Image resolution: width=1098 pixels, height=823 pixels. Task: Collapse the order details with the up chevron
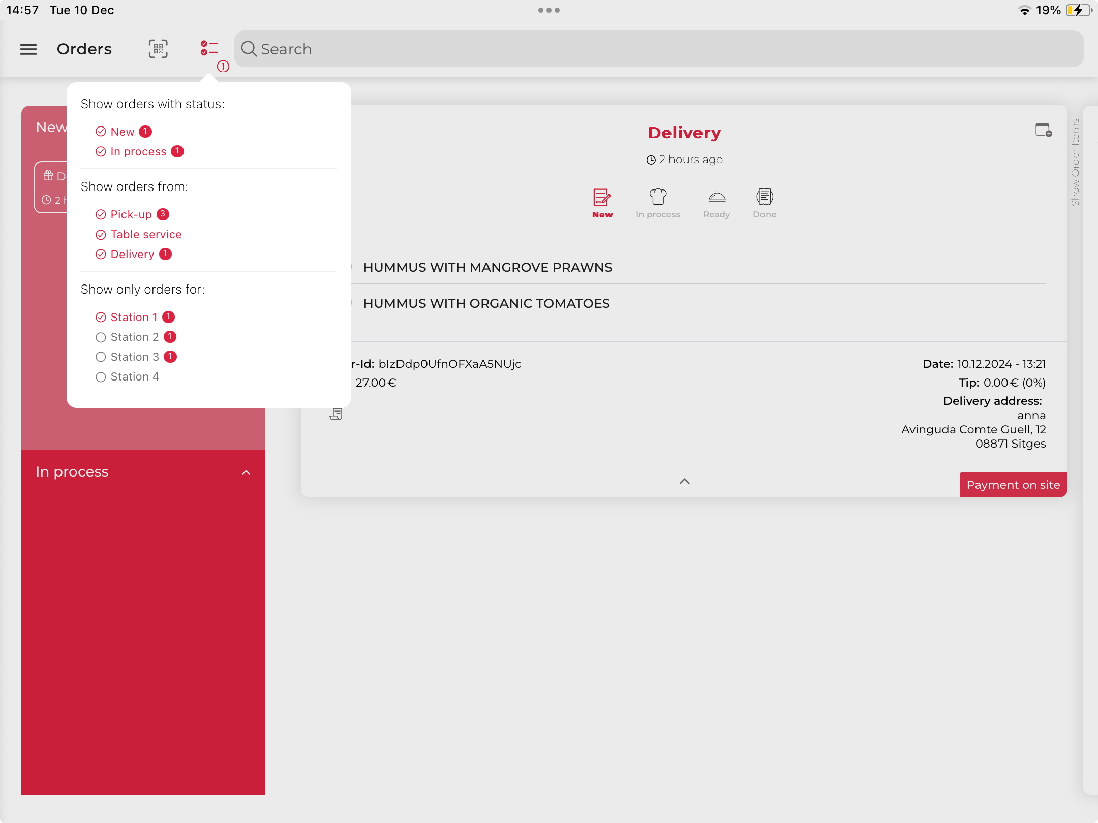(x=684, y=481)
